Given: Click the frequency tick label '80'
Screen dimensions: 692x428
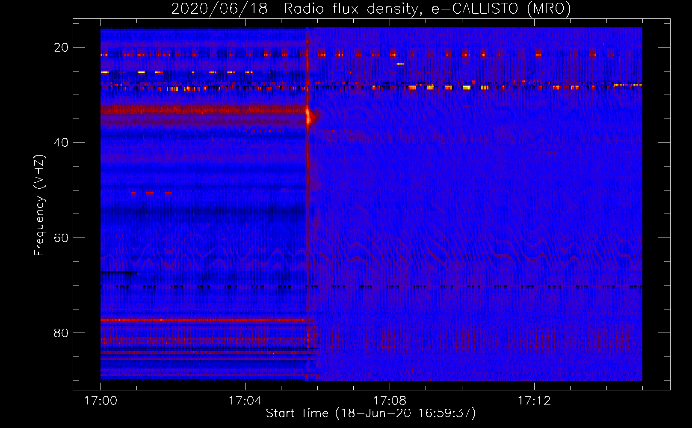Looking at the screenshot, I should (x=61, y=333).
